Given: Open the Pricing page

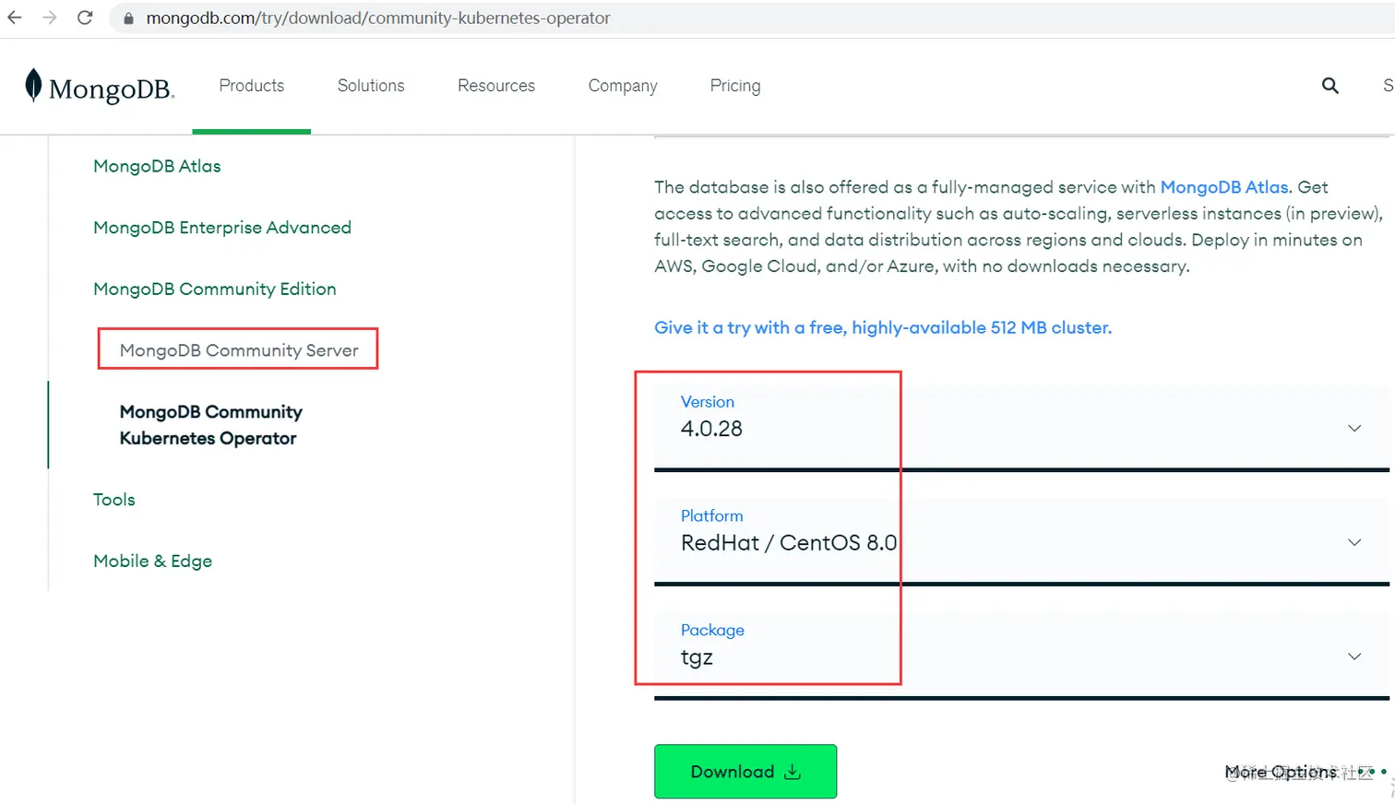Looking at the screenshot, I should tap(735, 86).
